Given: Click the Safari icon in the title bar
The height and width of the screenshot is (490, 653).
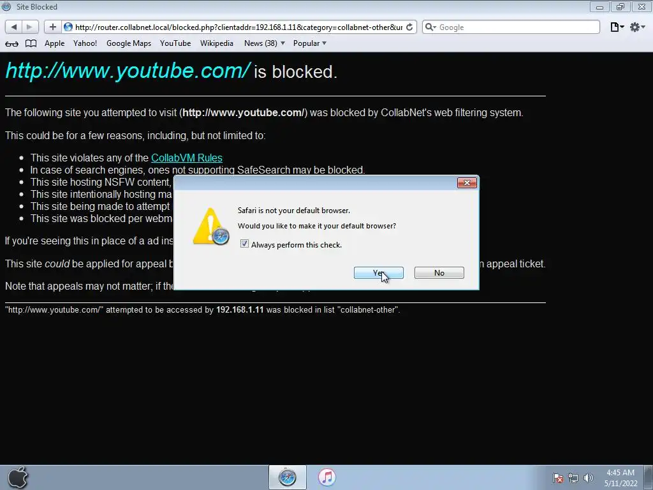Looking at the screenshot, I should [6, 6].
